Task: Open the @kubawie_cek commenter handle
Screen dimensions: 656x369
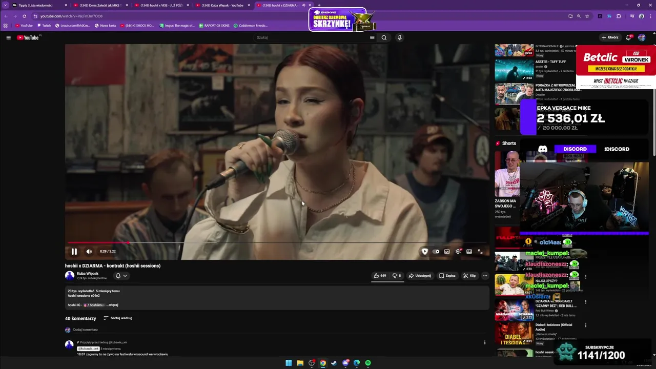Action: 88,348
